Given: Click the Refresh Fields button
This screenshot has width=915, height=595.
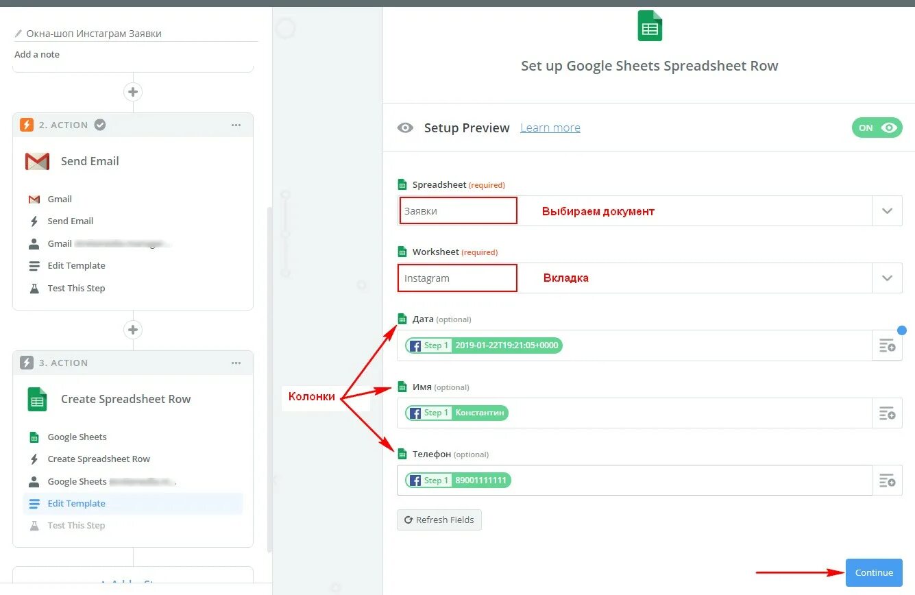Looking at the screenshot, I should point(439,520).
